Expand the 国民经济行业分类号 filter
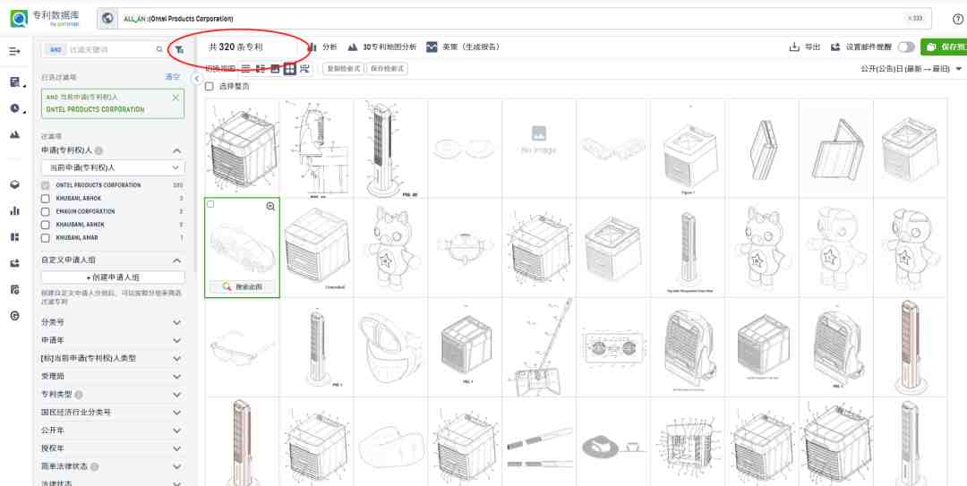Image resolution: width=967 pixels, height=486 pixels. coord(176,412)
